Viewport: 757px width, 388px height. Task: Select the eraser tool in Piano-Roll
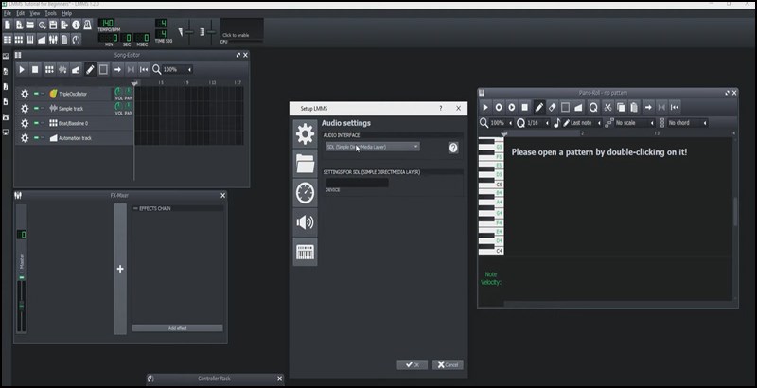tap(553, 107)
